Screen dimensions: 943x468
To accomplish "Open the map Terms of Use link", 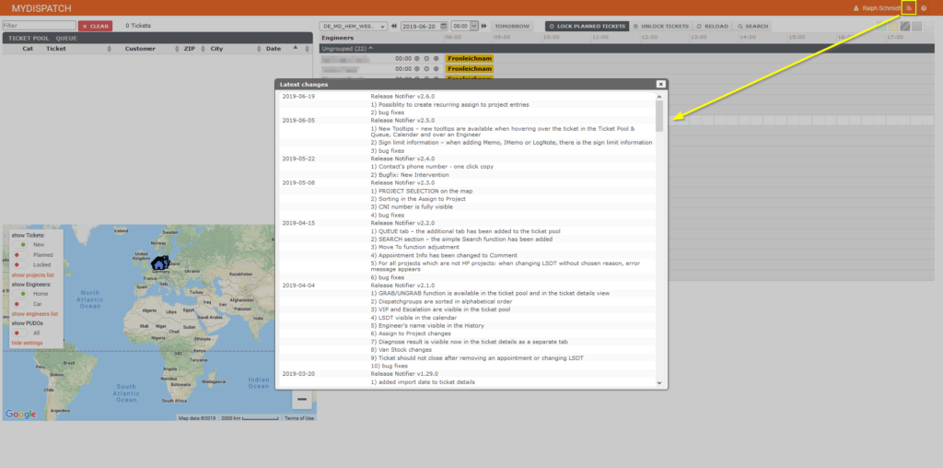I will click(x=299, y=418).
